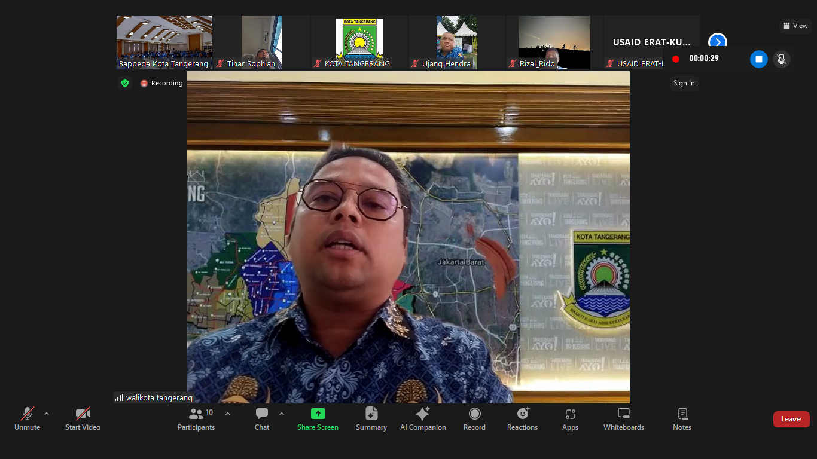This screenshot has width=817, height=459.
Task: Toggle microphone mute in the recording bar
Action: pyautogui.click(x=781, y=59)
